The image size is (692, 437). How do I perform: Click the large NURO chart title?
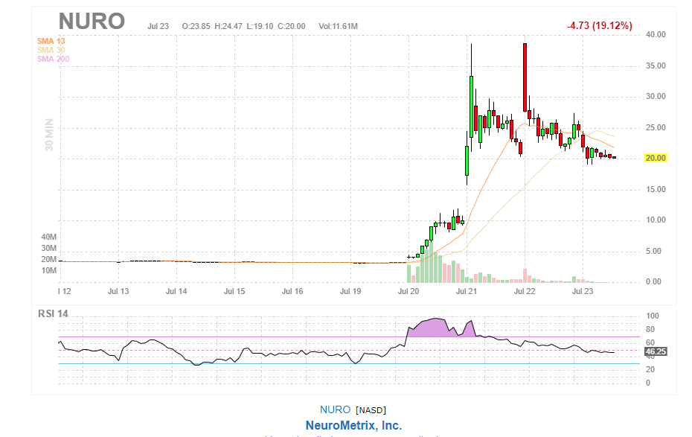(92, 22)
